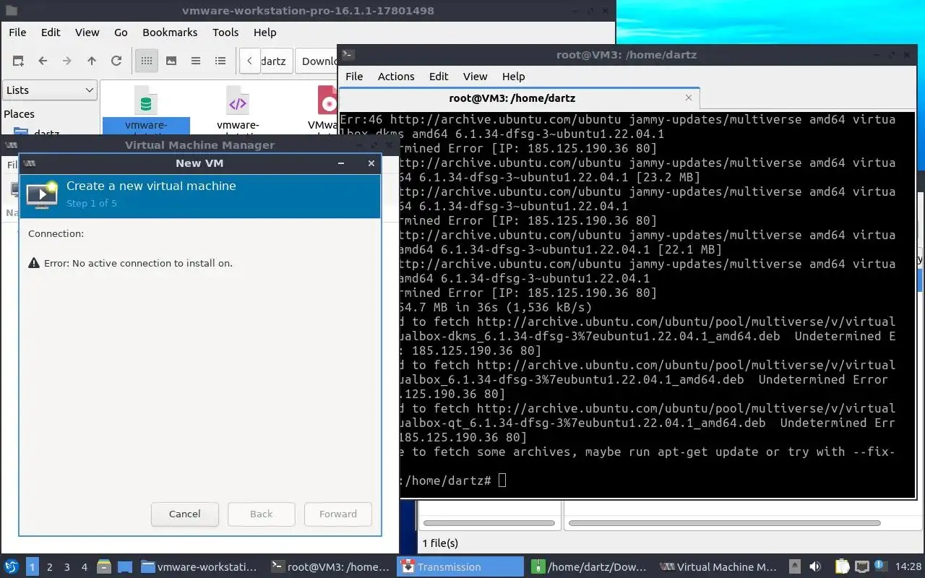This screenshot has height=578, width=925.
Task: Open the Bookmarks menu
Action: tap(170, 32)
